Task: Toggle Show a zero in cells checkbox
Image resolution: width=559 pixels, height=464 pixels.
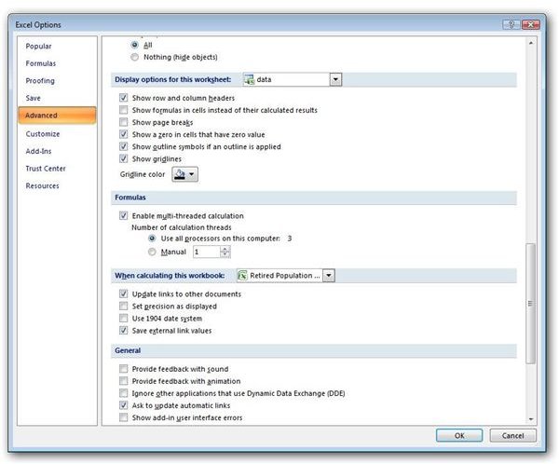Action: pos(123,134)
